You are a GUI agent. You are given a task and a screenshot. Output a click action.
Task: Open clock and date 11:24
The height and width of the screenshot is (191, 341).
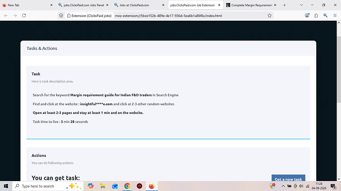point(319,186)
